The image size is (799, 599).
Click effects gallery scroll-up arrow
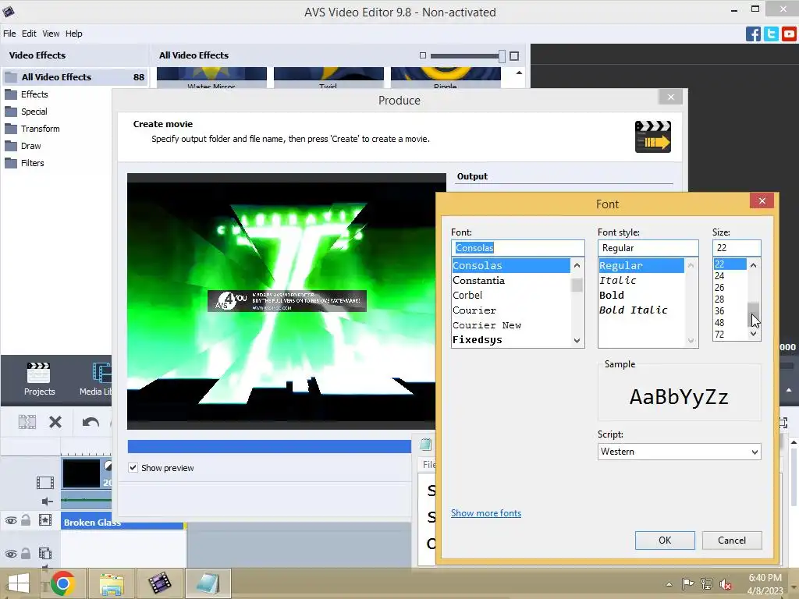519,73
